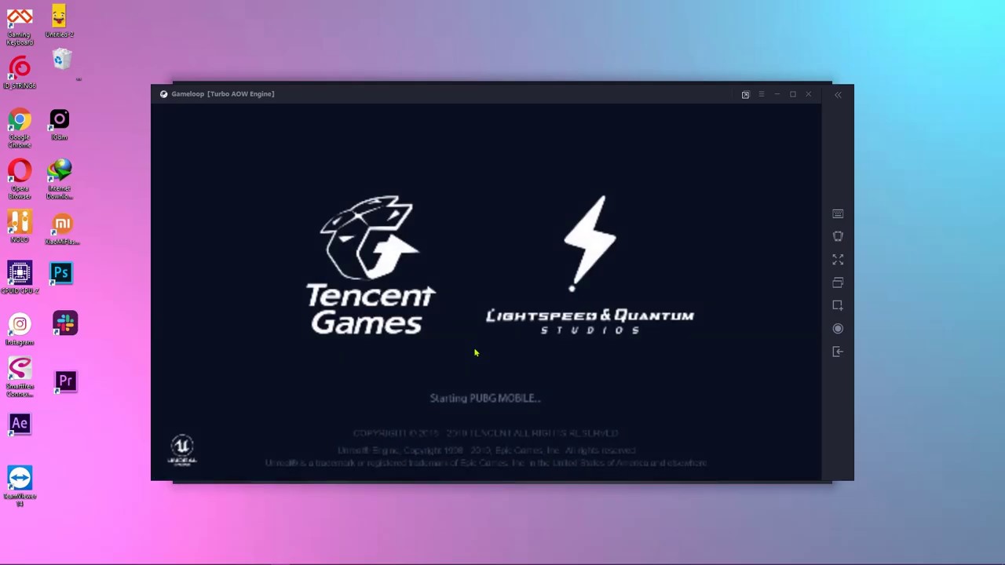Select the NOLO desktop shortcut
Viewport: 1005px width, 565px height.
pos(20,228)
